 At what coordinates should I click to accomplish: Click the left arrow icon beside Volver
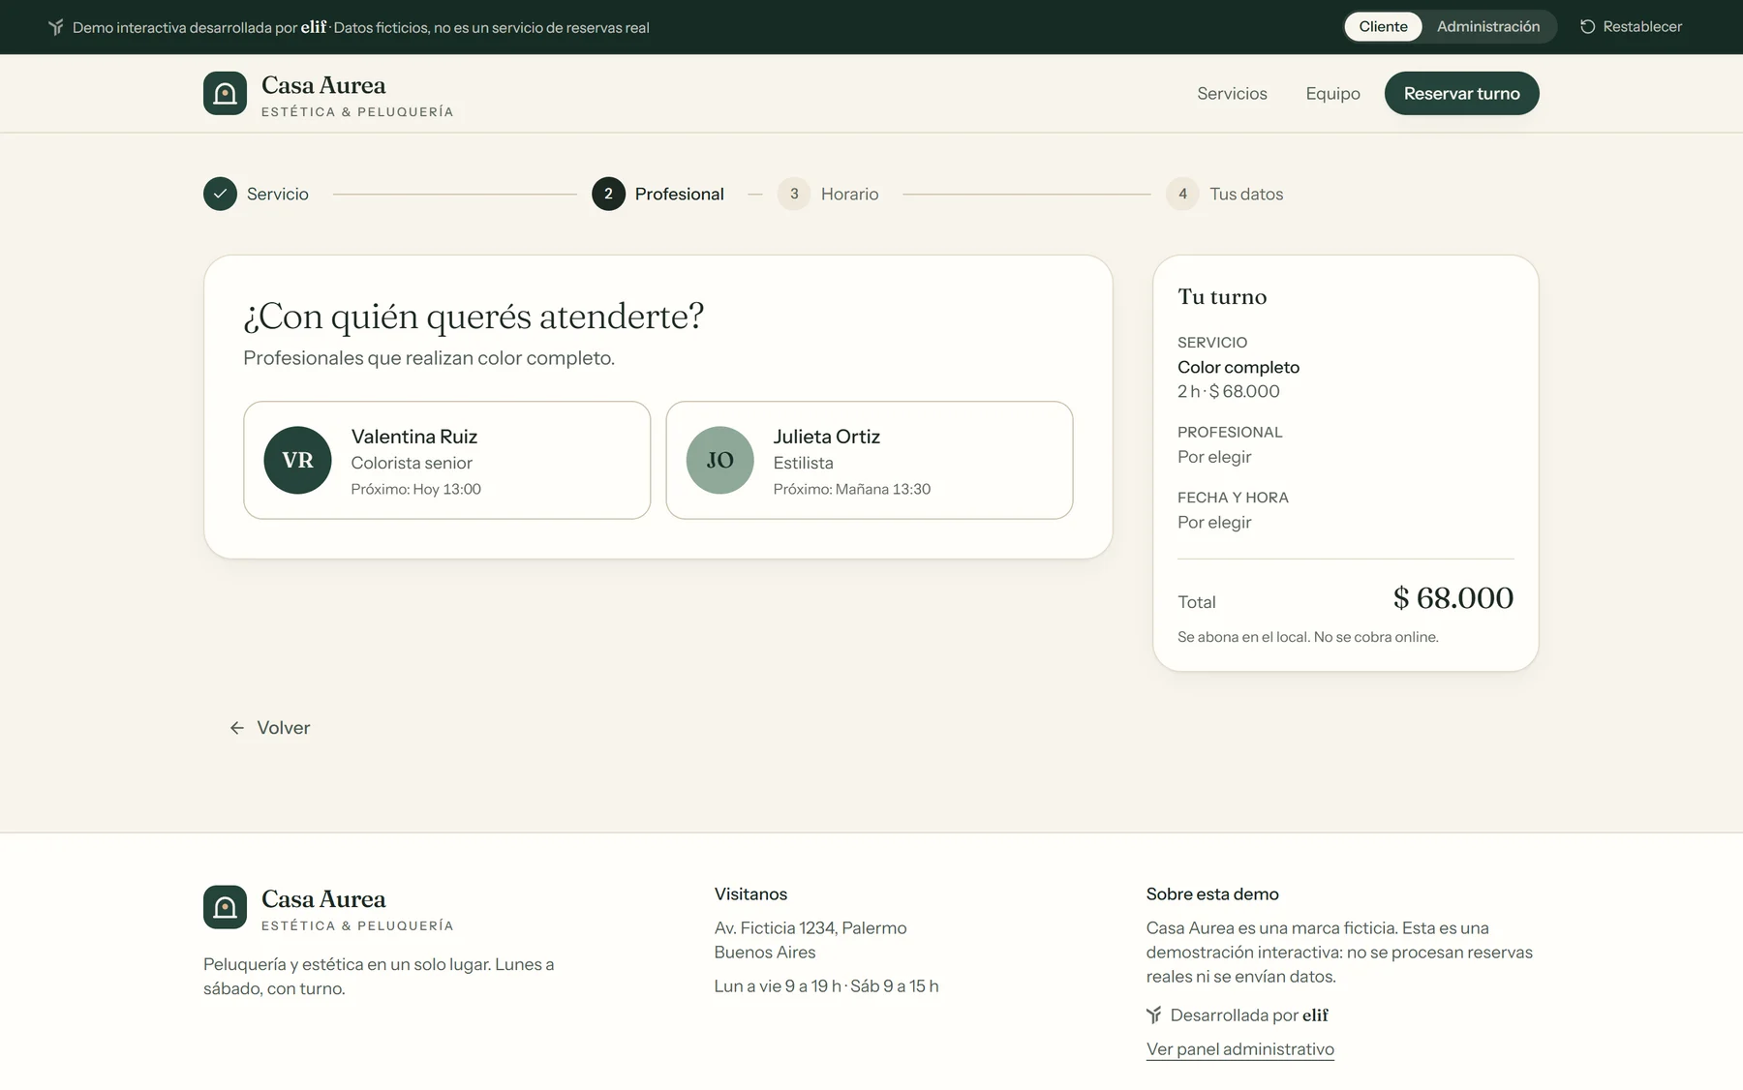pyautogui.click(x=237, y=728)
